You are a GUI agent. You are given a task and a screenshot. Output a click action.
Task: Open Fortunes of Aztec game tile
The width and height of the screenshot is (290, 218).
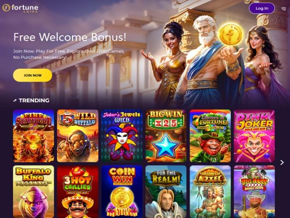click(210, 192)
